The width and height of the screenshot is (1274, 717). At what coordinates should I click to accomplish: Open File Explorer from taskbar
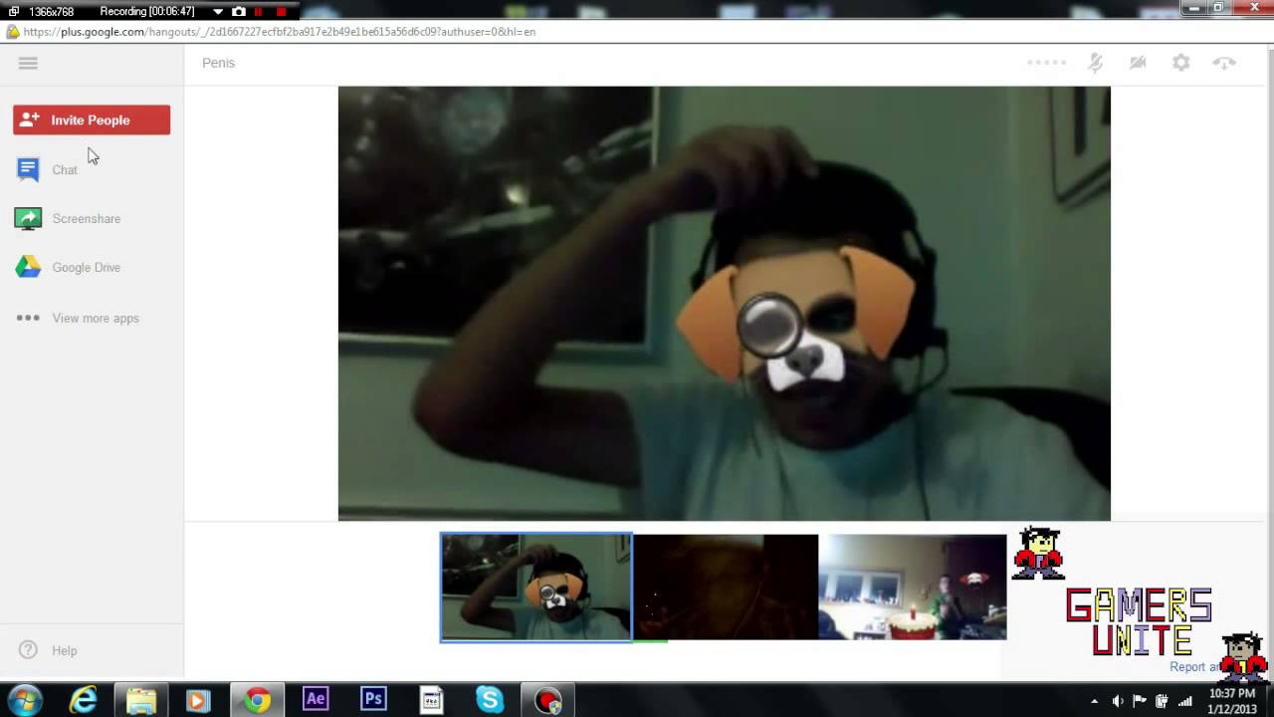(141, 700)
